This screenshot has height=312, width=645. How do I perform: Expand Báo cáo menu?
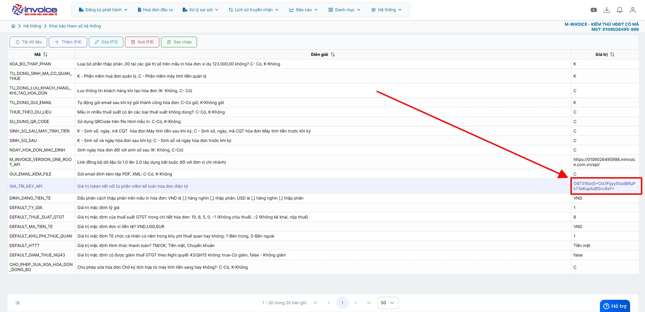pyautogui.click(x=303, y=10)
